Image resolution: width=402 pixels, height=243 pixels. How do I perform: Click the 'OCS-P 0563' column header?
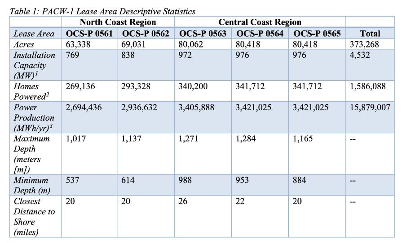click(x=203, y=34)
